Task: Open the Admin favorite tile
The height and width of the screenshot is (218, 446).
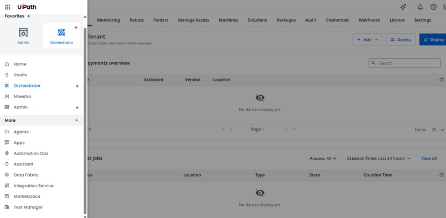Action: pos(23,36)
